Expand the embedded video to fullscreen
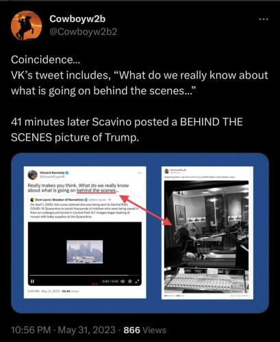Image resolution: width=280 pixels, height=342 pixels. [x=137, y=281]
